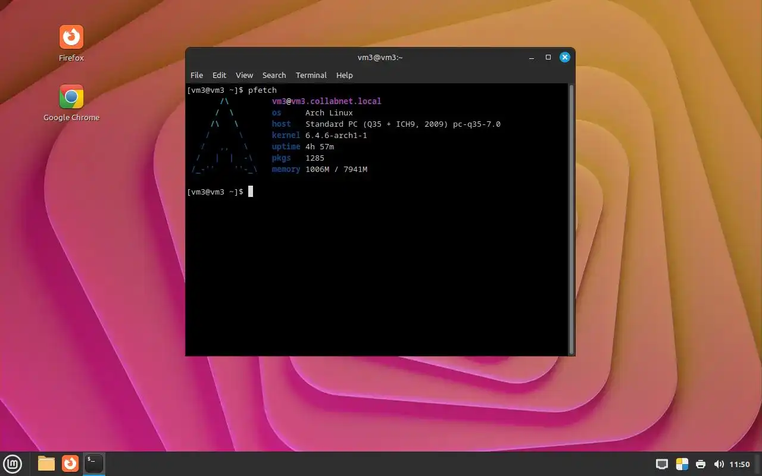This screenshot has width=762, height=476.
Task: Open the View menu in Terminal
Action: click(x=244, y=75)
